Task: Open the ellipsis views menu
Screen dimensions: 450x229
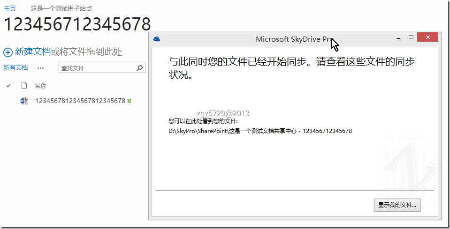Action: tap(40, 68)
